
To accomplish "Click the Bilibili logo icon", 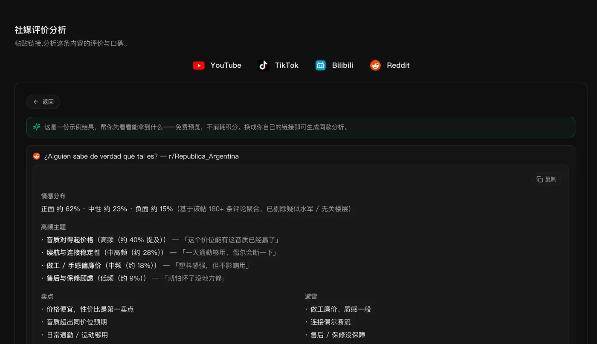I will tap(321, 65).
